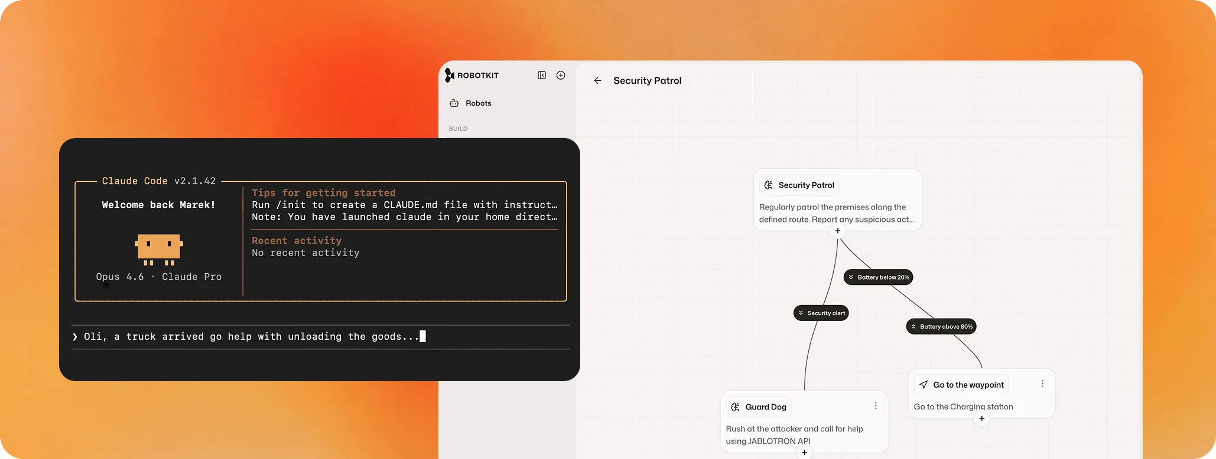Click the Robotkit logo icon

tap(450, 75)
